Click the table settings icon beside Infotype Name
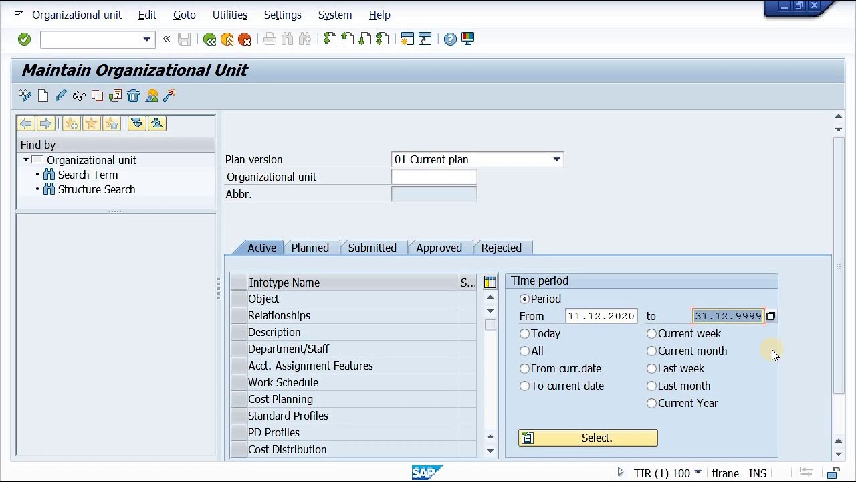Viewport: 856px width, 482px height. tap(490, 283)
